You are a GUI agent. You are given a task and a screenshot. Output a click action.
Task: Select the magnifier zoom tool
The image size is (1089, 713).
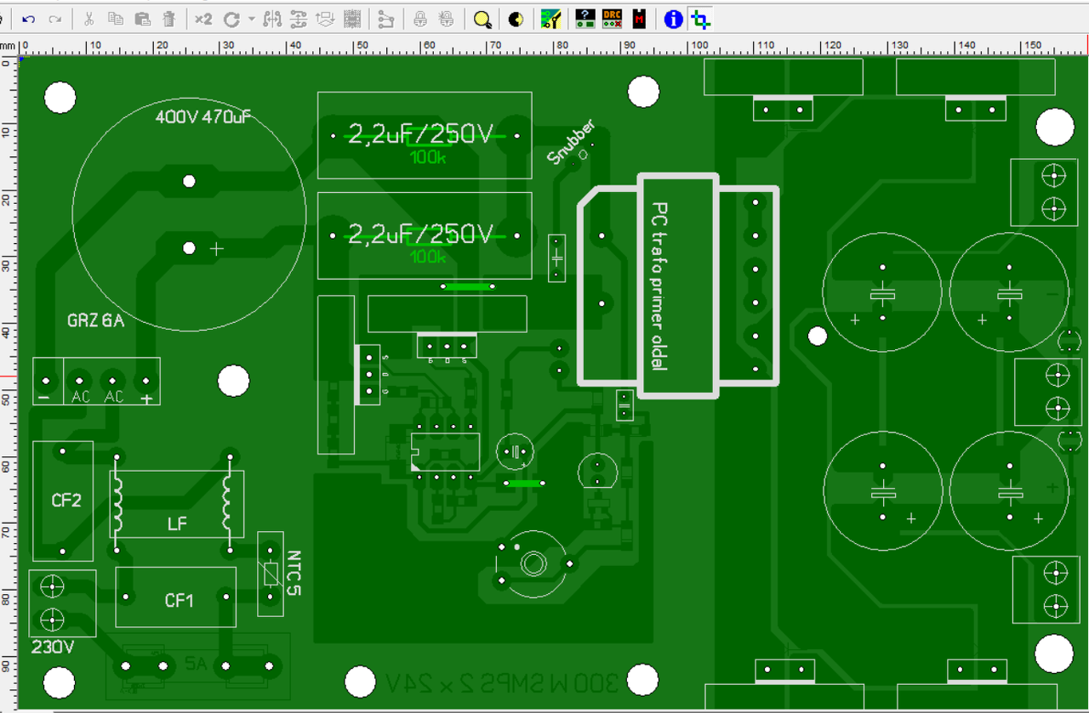click(x=482, y=19)
